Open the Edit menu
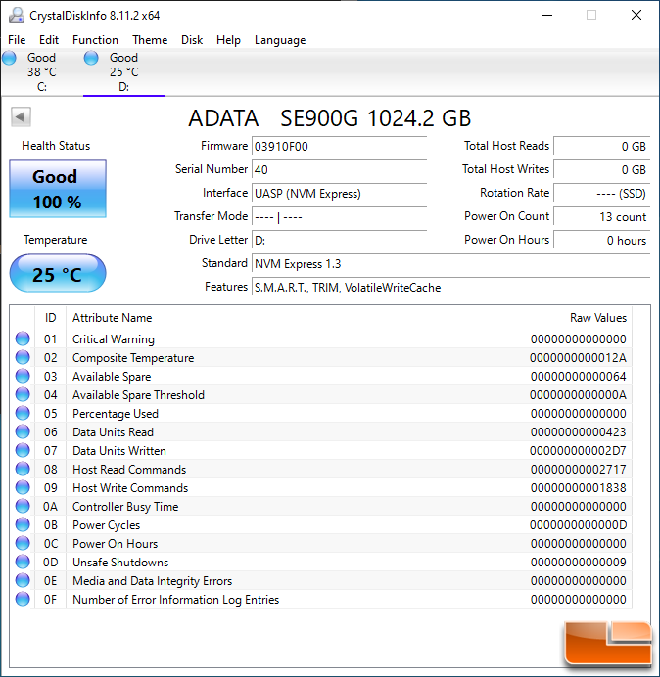The height and width of the screenshot is (677, 660). tap(48, 40)
